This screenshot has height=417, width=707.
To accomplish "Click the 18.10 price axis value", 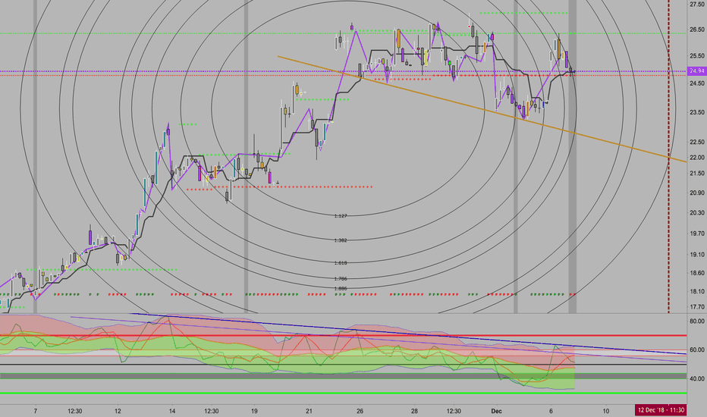I will [696, 292].
